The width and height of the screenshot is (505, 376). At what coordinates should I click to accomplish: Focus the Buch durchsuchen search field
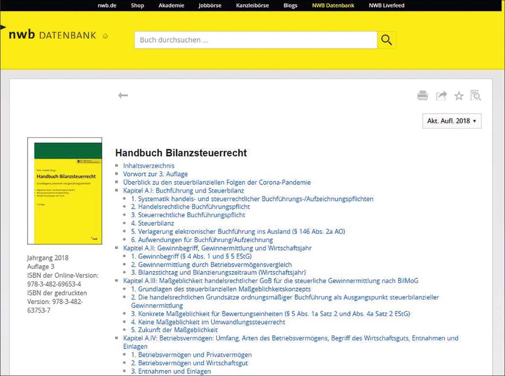point(255,40)
